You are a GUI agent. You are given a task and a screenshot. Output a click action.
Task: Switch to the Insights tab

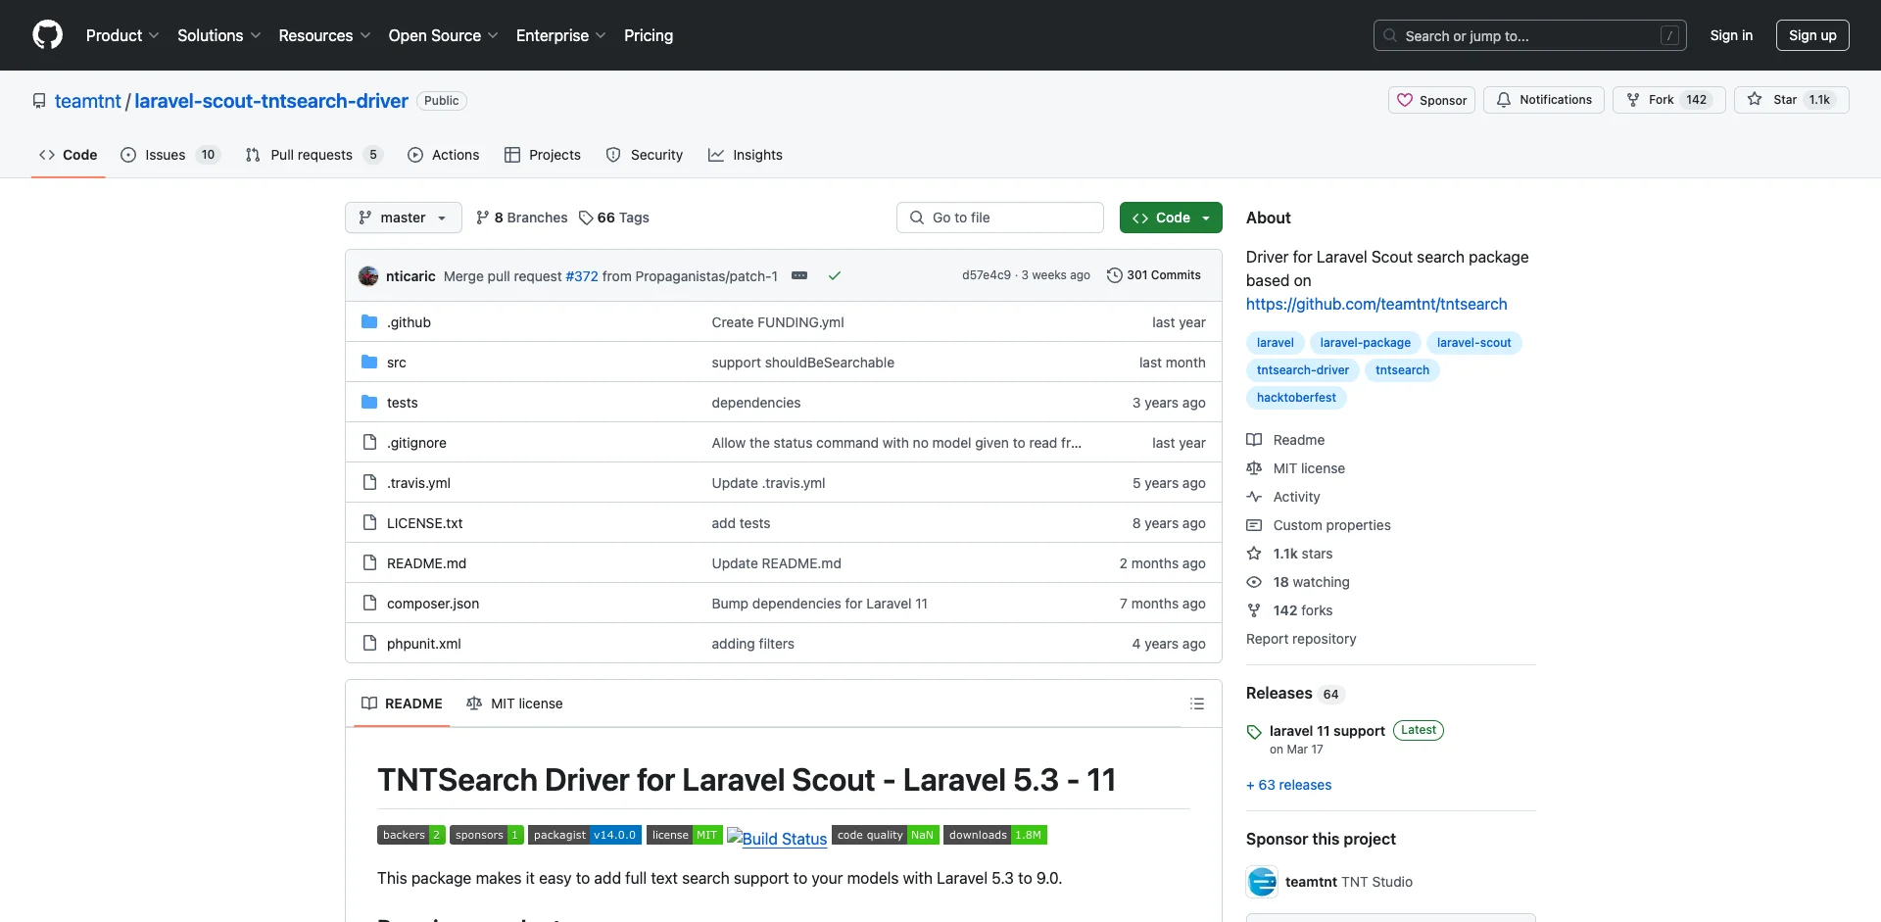[x=746, y=155]
